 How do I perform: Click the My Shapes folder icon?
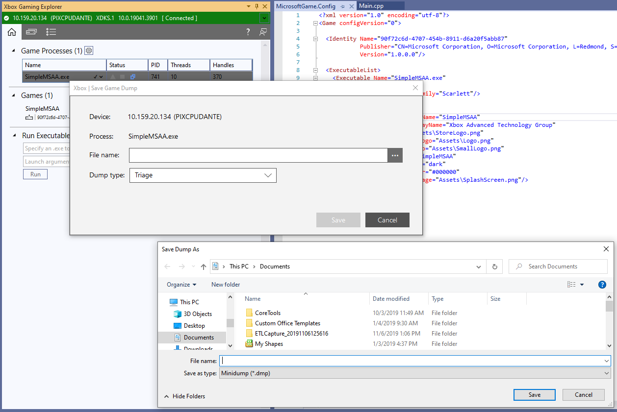tap(249, 344)
